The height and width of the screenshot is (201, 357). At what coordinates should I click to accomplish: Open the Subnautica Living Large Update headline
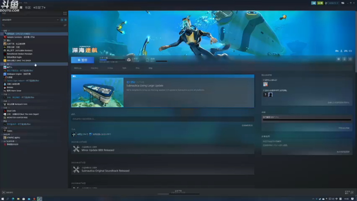pos(145,85)
